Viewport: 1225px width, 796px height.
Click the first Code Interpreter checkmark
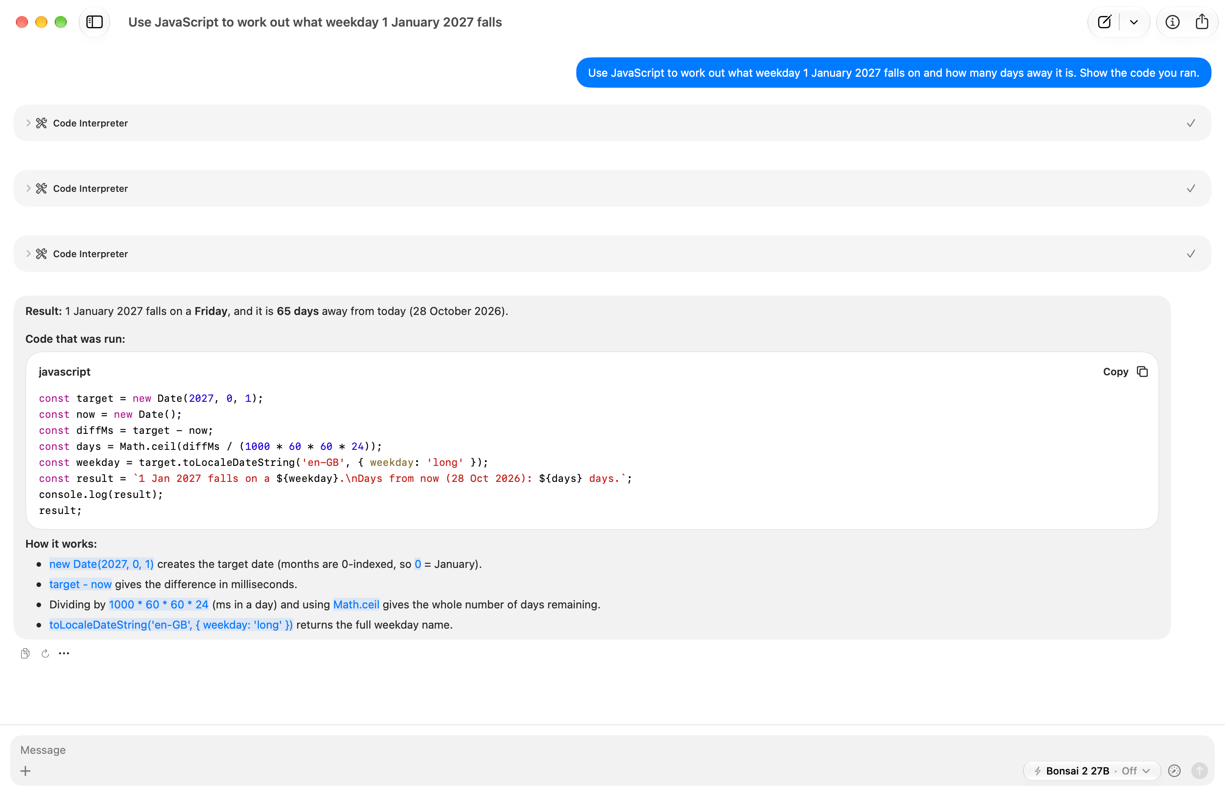pos(1190,123)
